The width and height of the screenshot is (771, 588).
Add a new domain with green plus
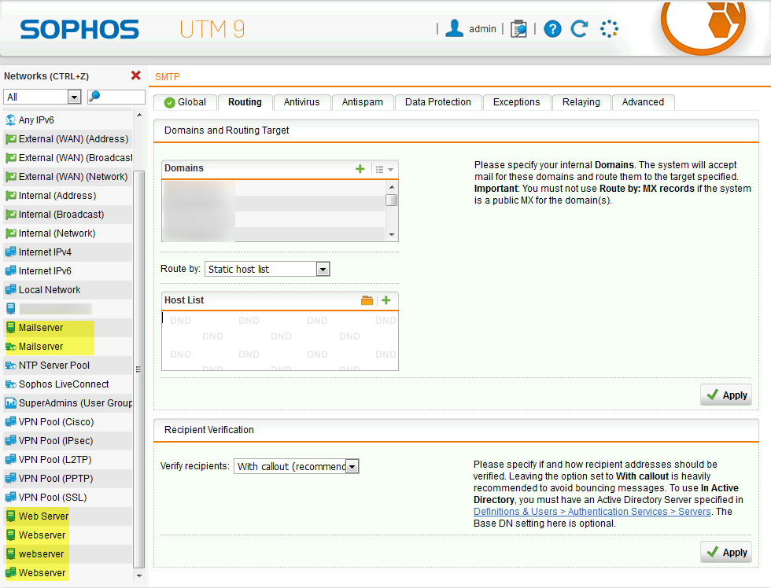(360, 169)
